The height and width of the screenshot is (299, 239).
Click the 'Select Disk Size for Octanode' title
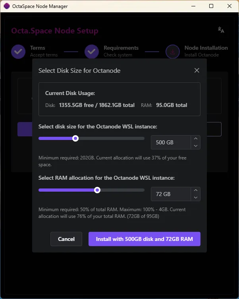(x=79, y=71)
